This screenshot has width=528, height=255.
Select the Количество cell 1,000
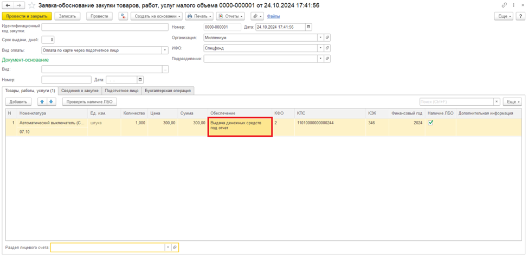click(134, 127)
